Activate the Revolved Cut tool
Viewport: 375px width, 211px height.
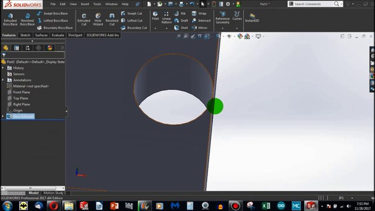112,19
